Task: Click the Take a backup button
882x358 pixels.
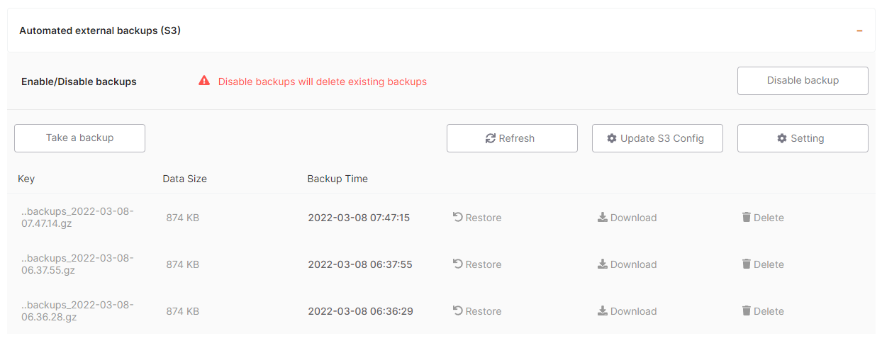Action: tap(79, 138)
